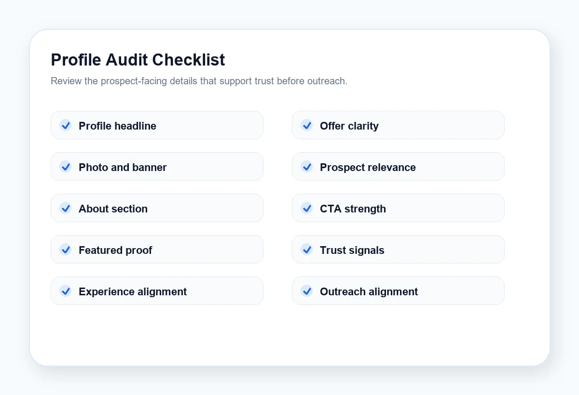Toggle the CTA strength check mark
The width and height of the screenshot is (579, 395).
307,208
